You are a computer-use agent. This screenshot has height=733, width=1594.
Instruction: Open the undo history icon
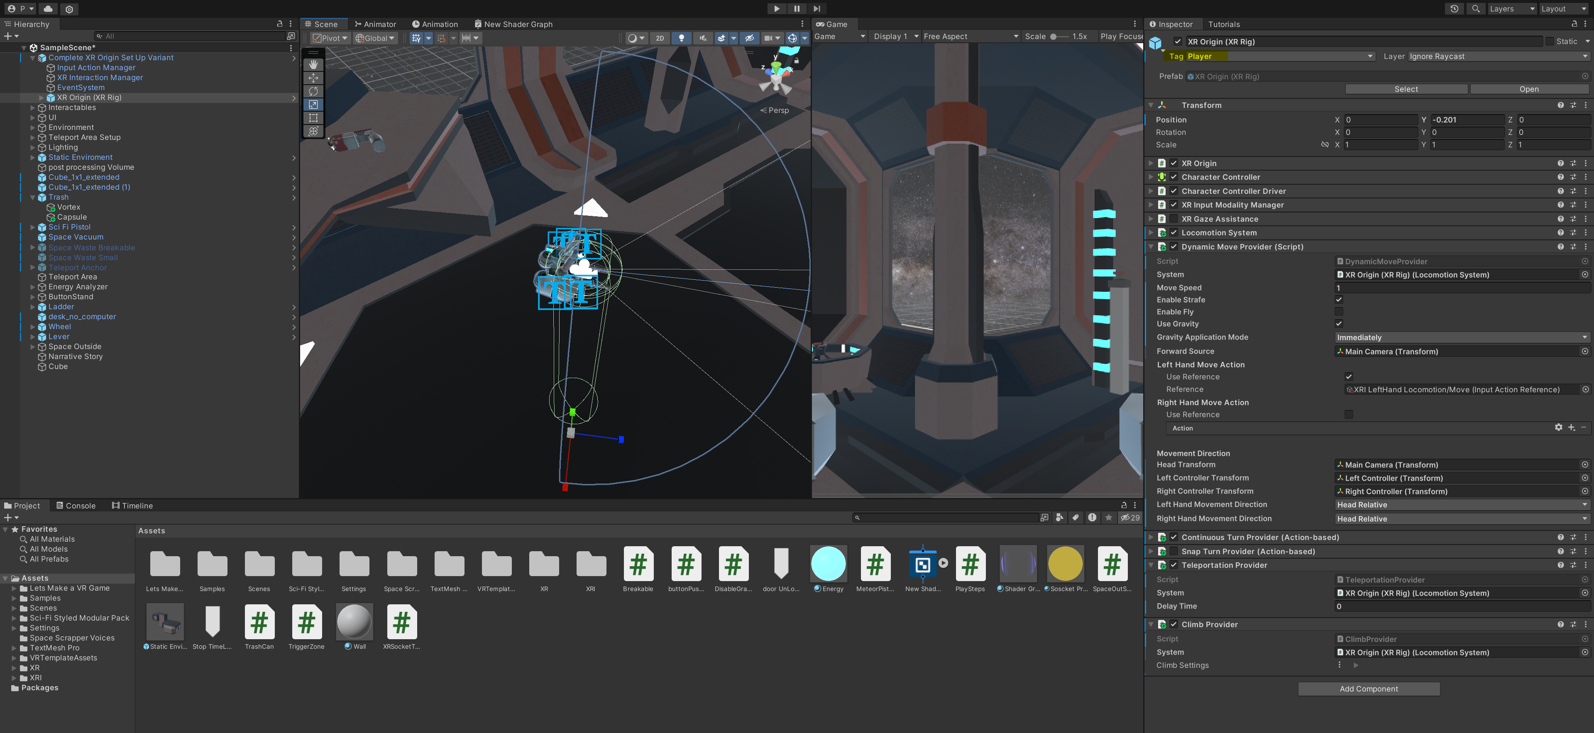1454,9
